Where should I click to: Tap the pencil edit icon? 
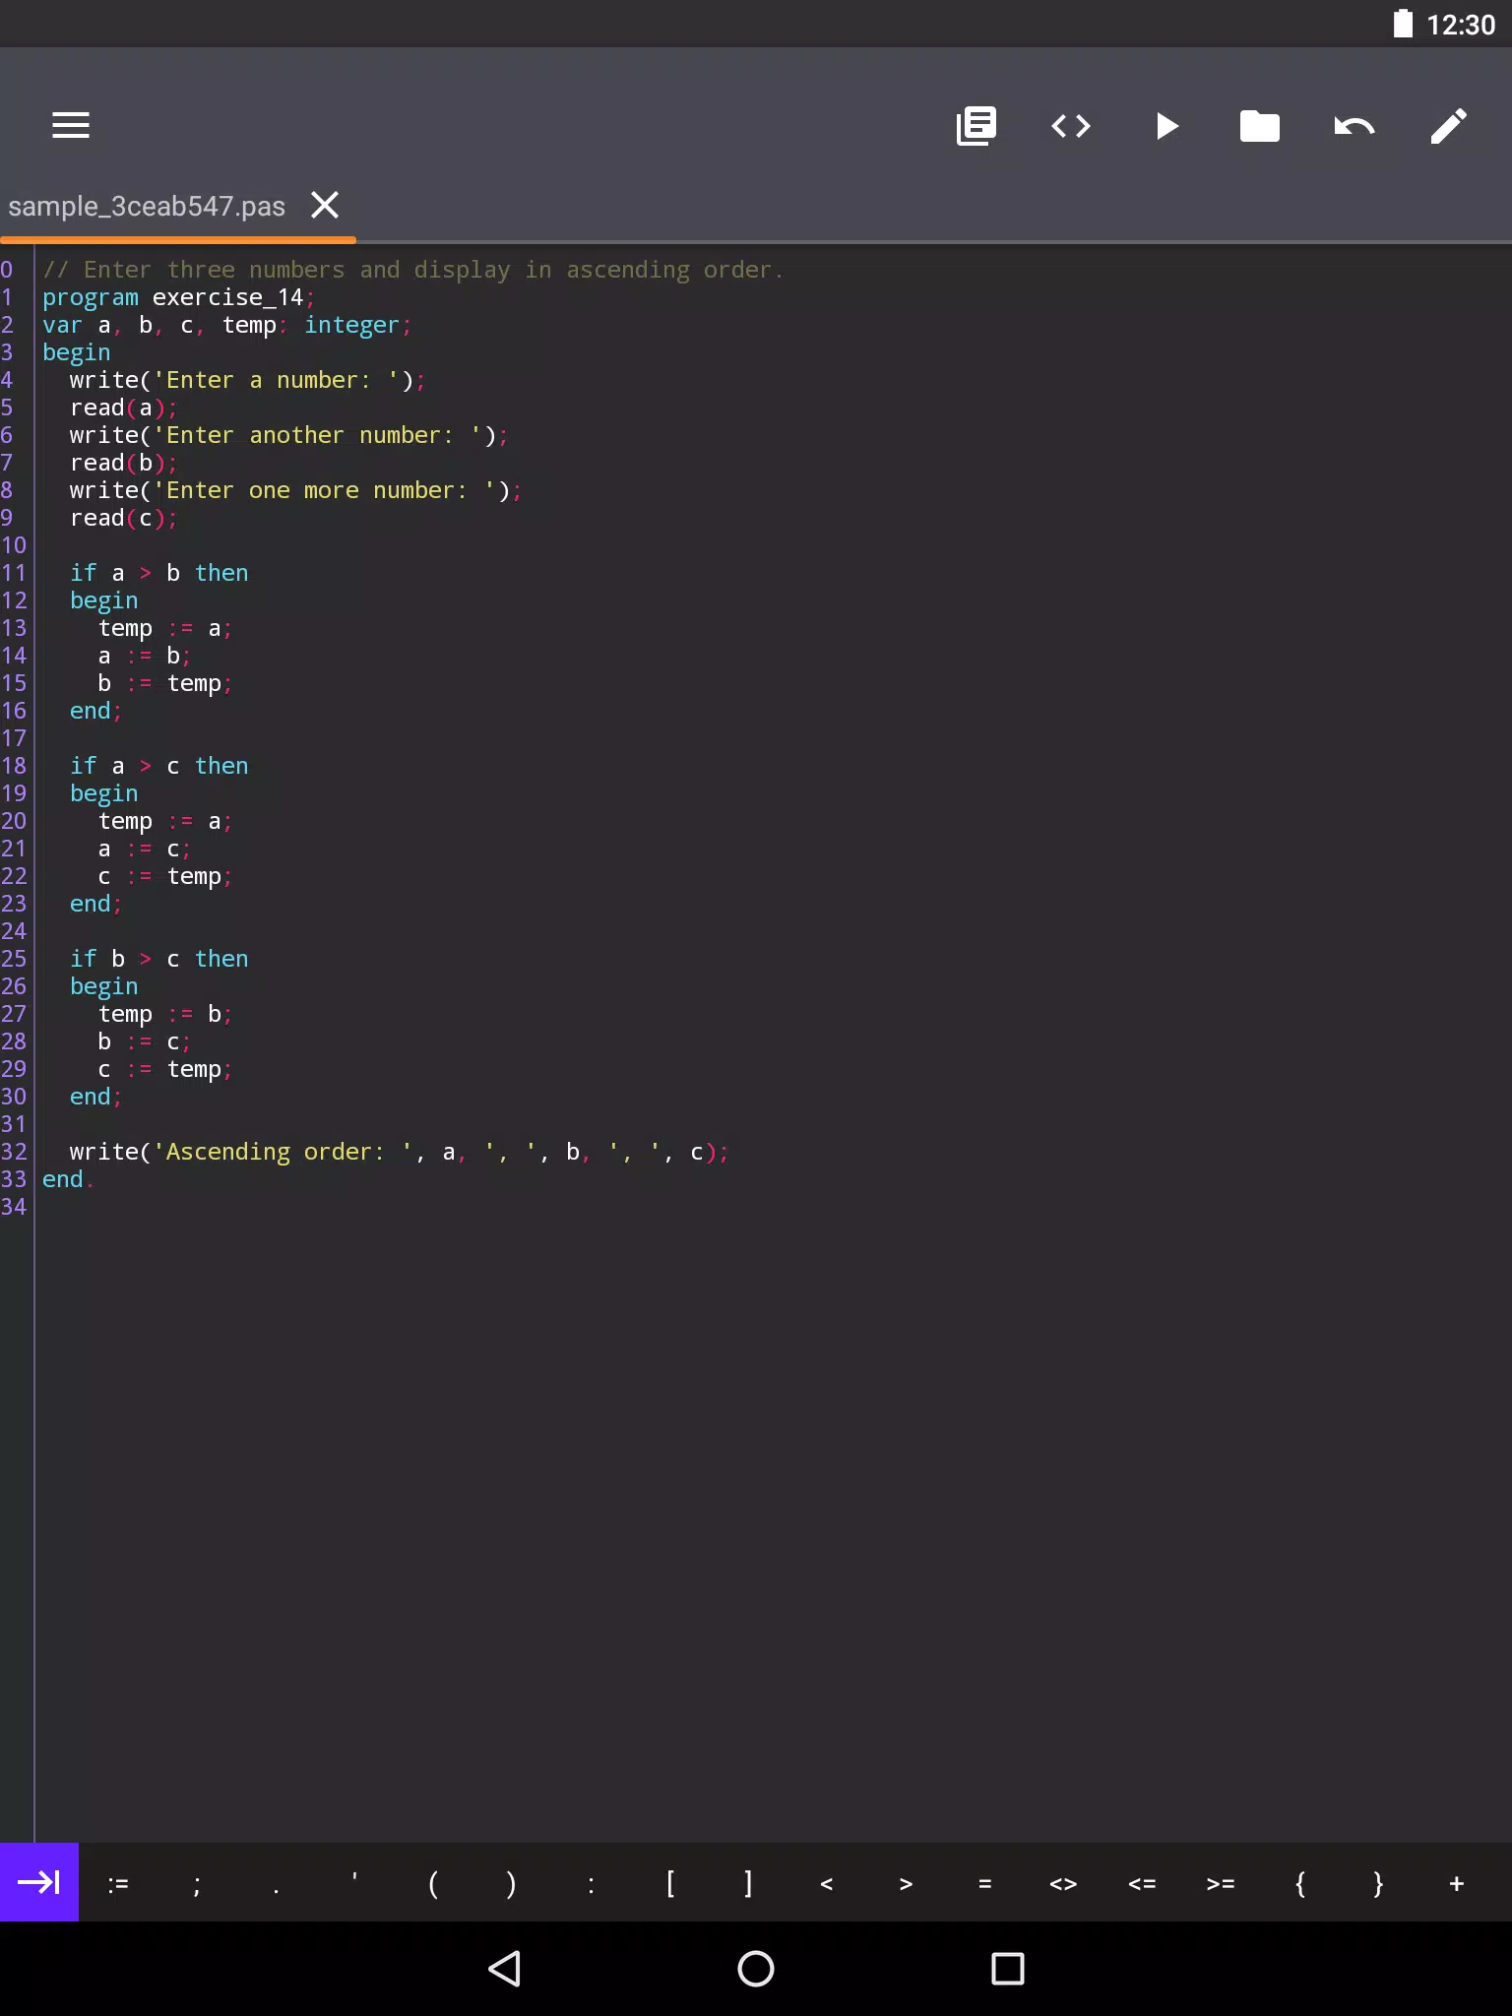click(x=1449, y=126)
